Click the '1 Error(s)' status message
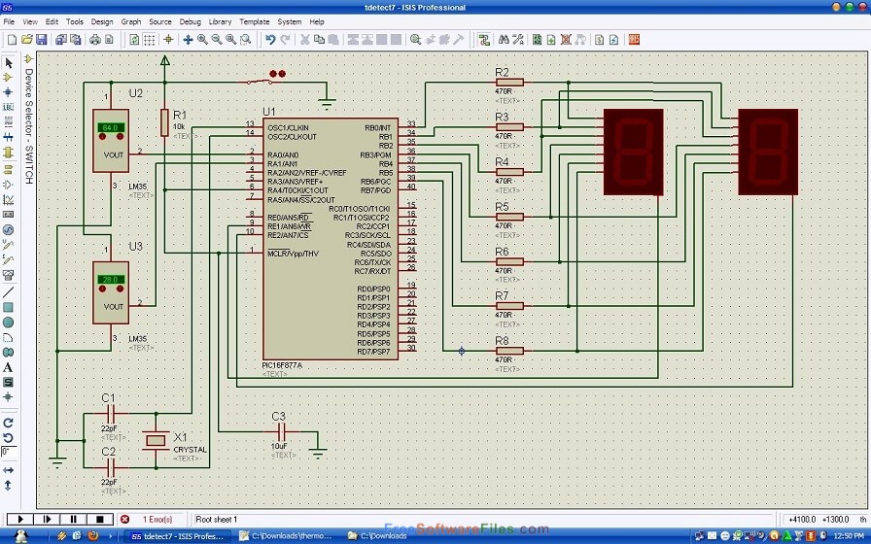Screen dimensions: 871x544 coord(157,520)
